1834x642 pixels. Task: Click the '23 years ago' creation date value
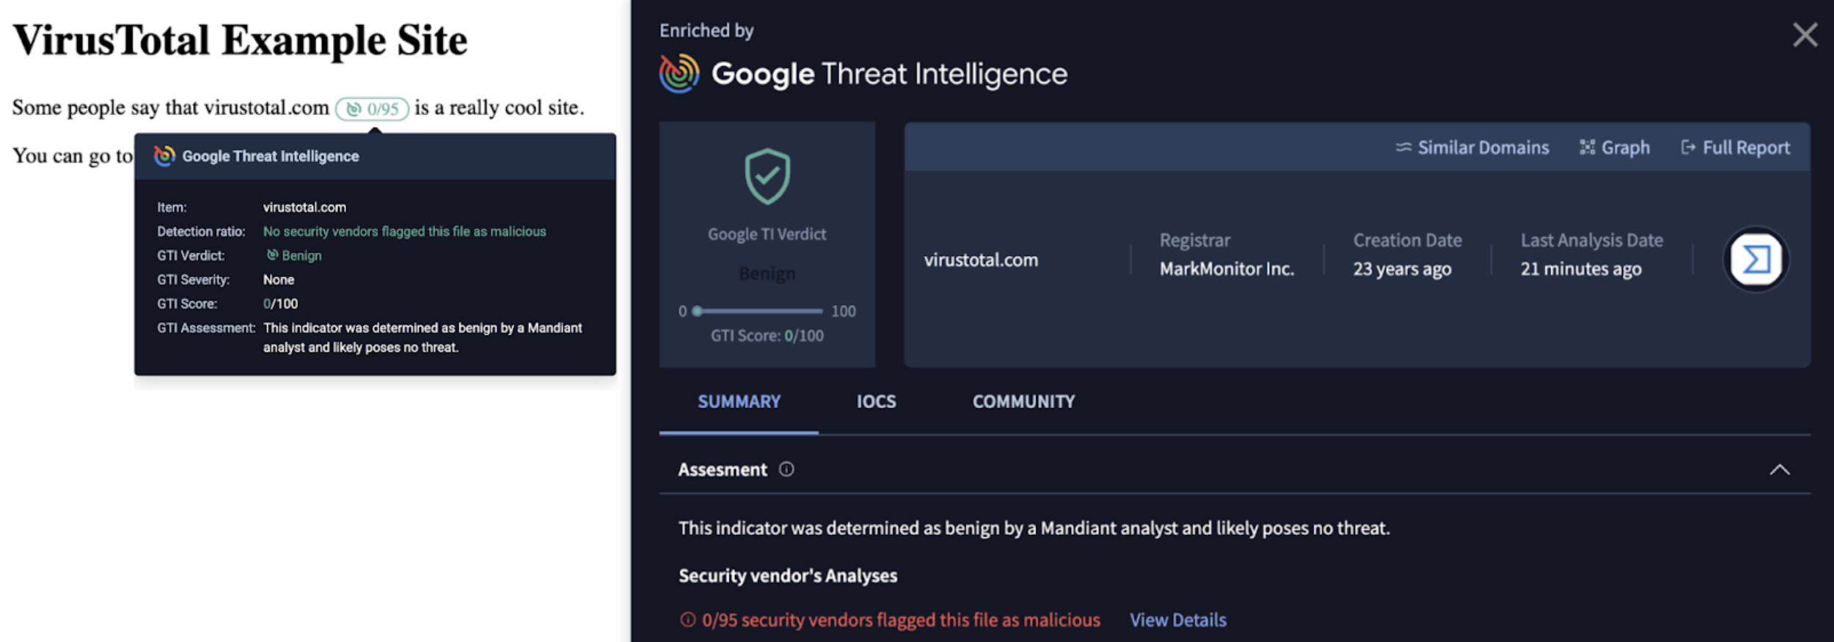[x=1402, y=269]
